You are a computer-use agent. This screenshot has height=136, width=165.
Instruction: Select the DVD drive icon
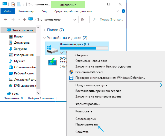(x=52, y=62)
